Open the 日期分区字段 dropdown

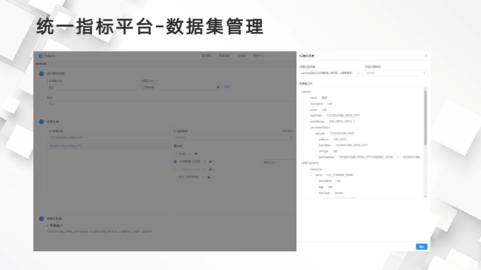(330, 73)
